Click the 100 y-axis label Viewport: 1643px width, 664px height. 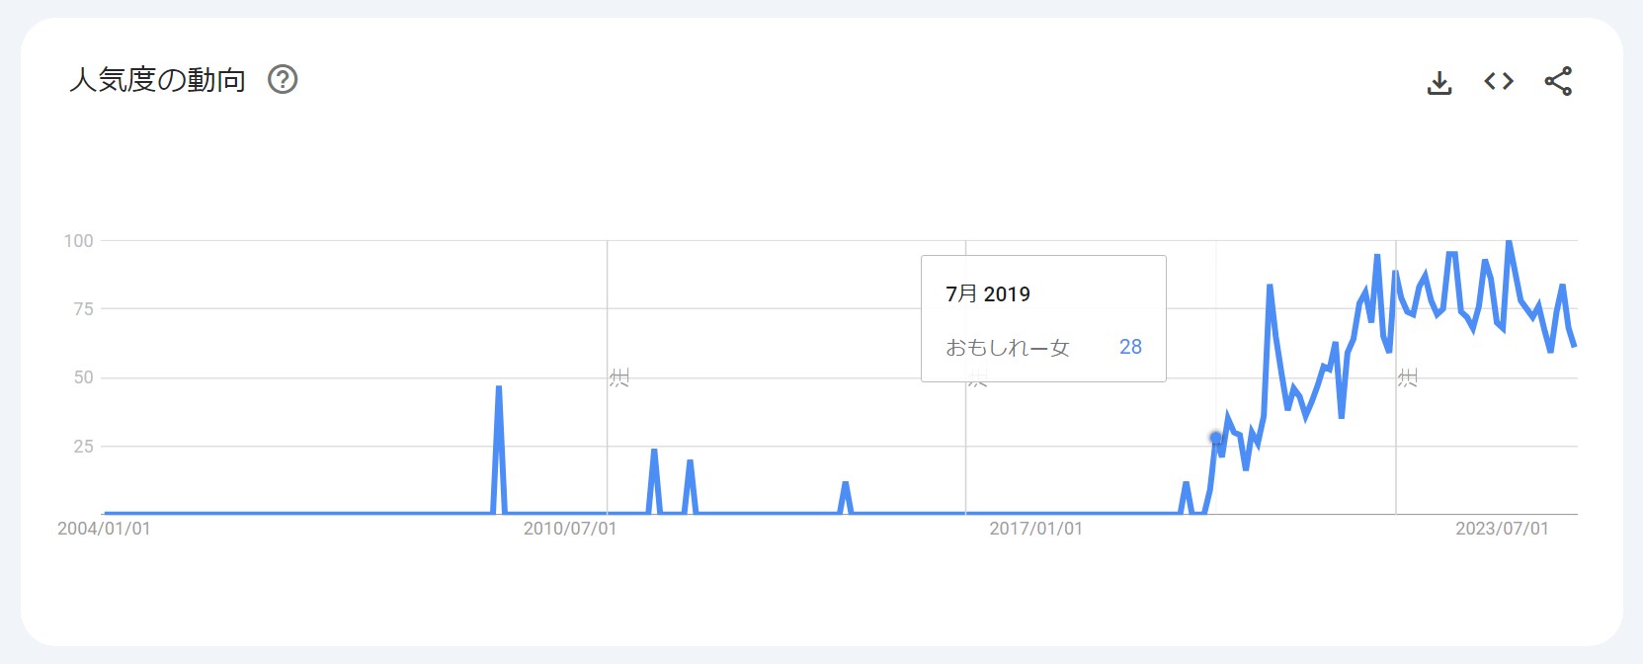[78, 241]
